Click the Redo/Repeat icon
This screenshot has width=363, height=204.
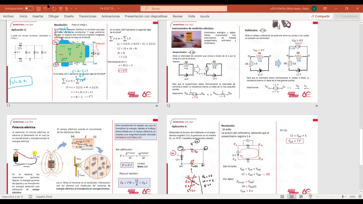pos(54,8)
